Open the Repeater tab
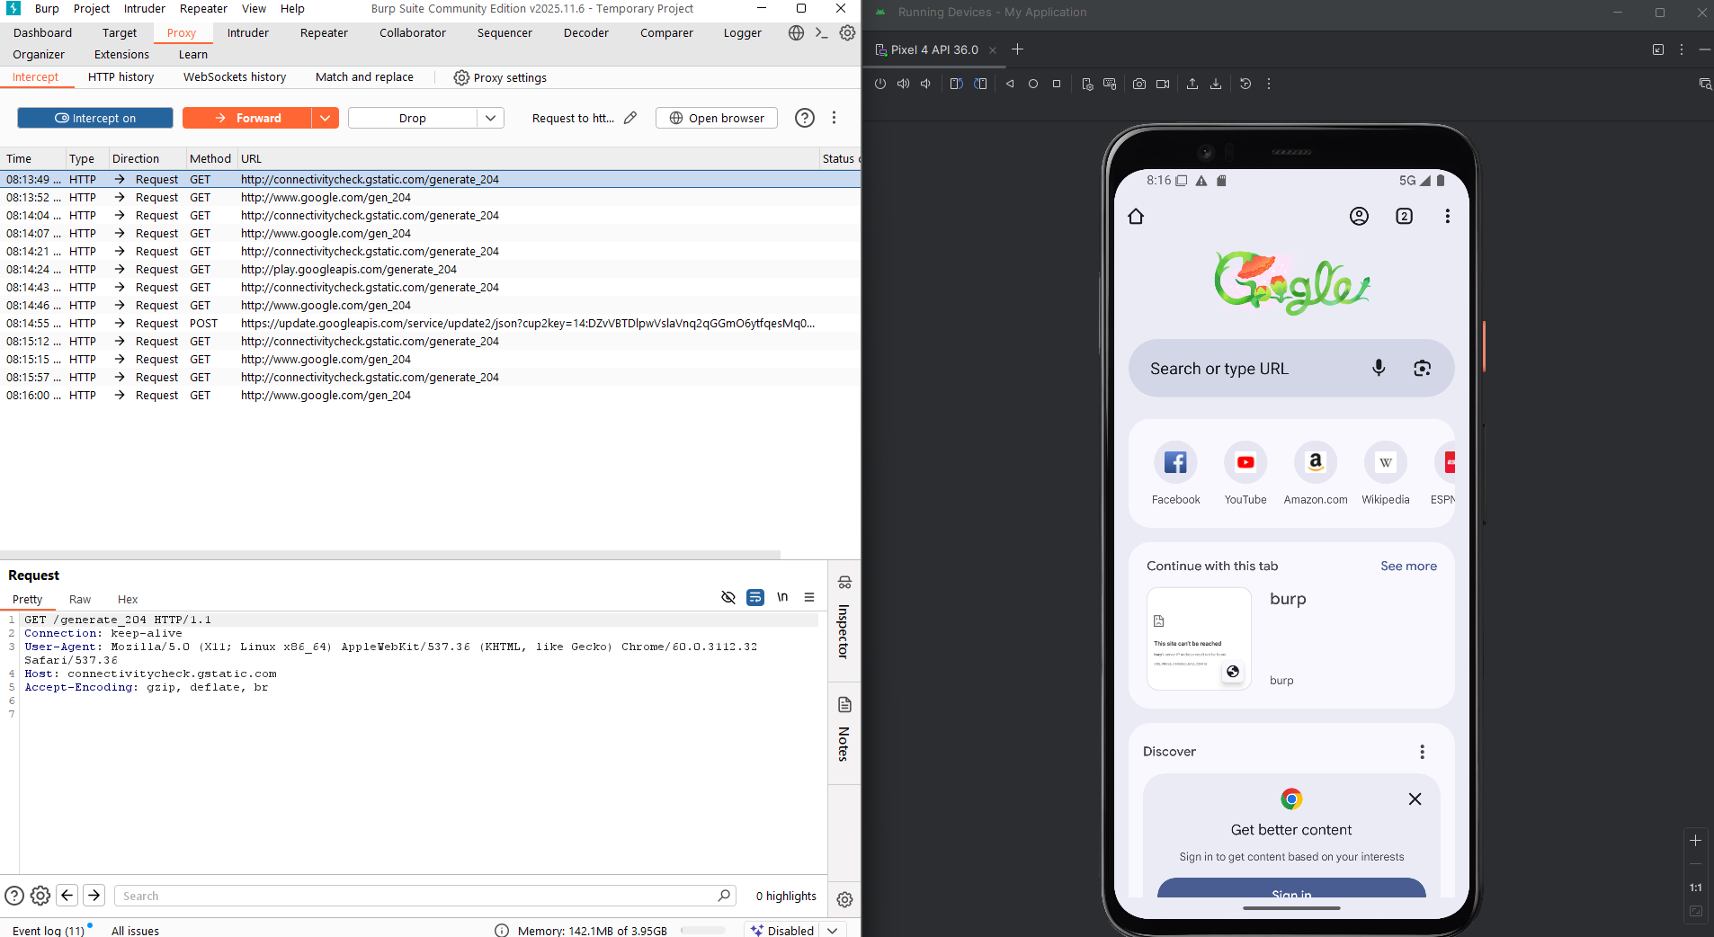Viewport: 1714px width, 937px height. point(324,33)
